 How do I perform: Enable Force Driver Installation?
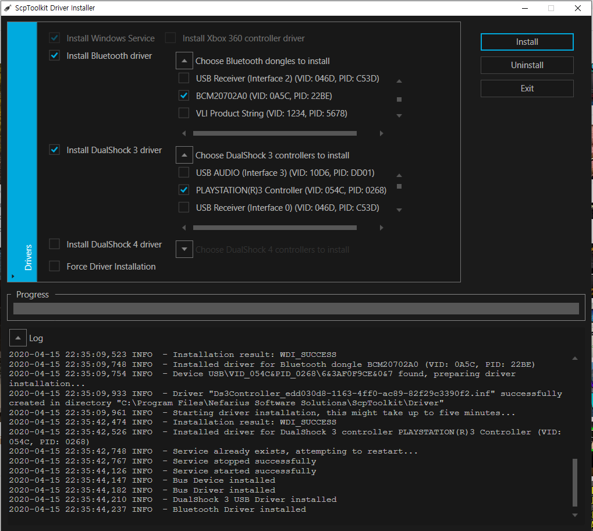coord(55,266)
